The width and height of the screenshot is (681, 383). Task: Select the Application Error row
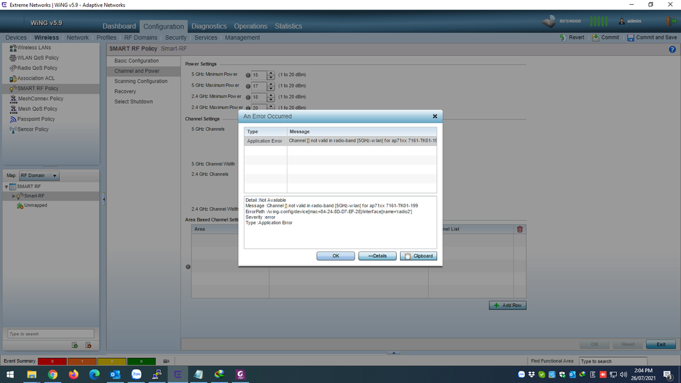point(340,140)
